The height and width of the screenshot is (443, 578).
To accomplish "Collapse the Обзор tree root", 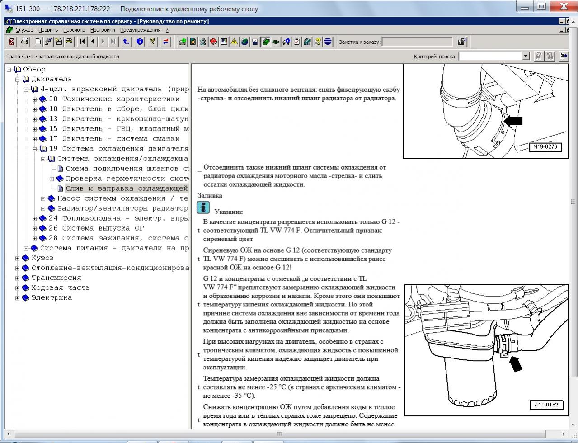I will pos(9,69).
